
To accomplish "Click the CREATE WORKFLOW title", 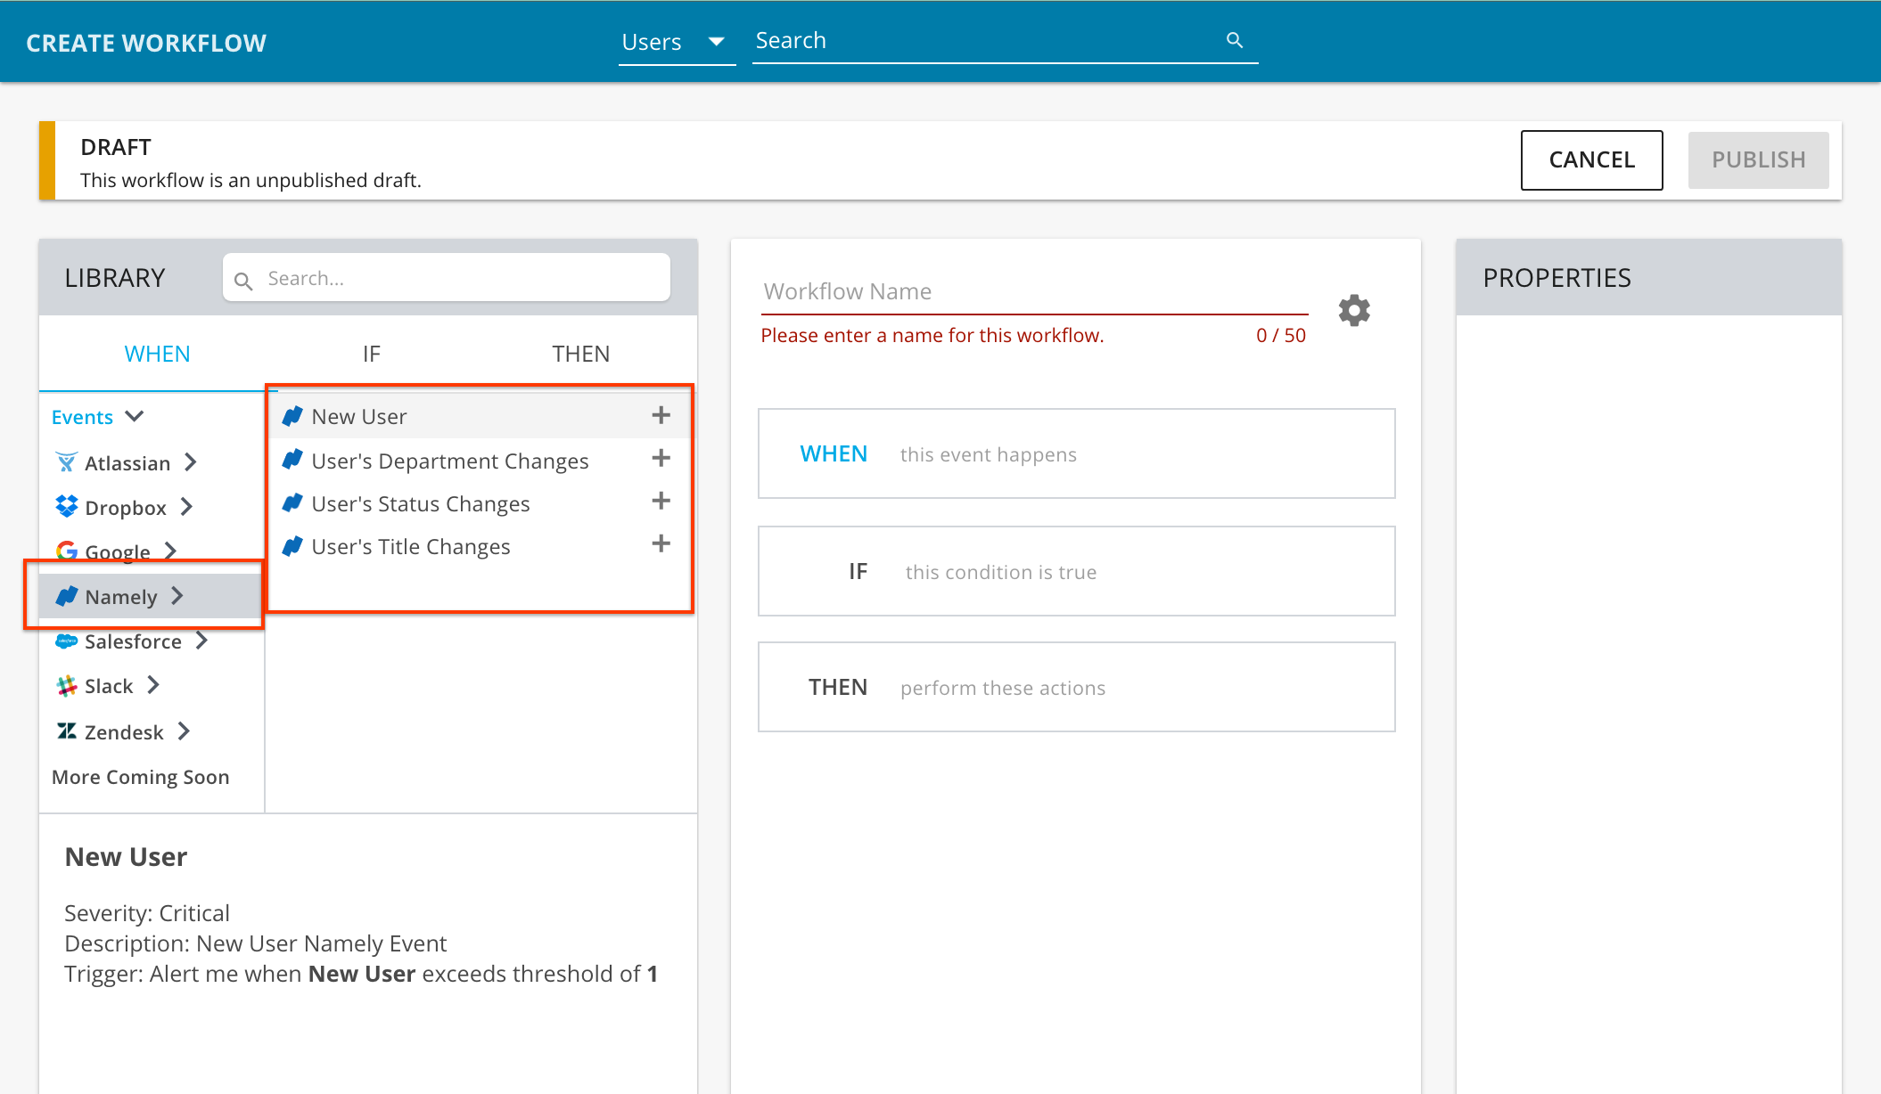I will 146,43.
